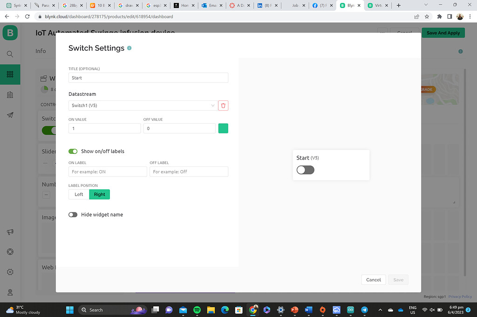Click the OFF VALUE input field
Screen dimensions: 477x317
[179, 128]
